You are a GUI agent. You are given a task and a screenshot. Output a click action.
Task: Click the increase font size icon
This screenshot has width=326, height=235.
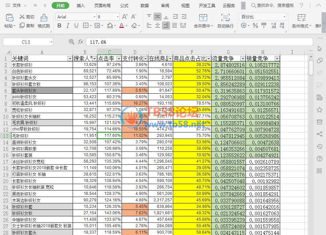(x=125, y=17)
